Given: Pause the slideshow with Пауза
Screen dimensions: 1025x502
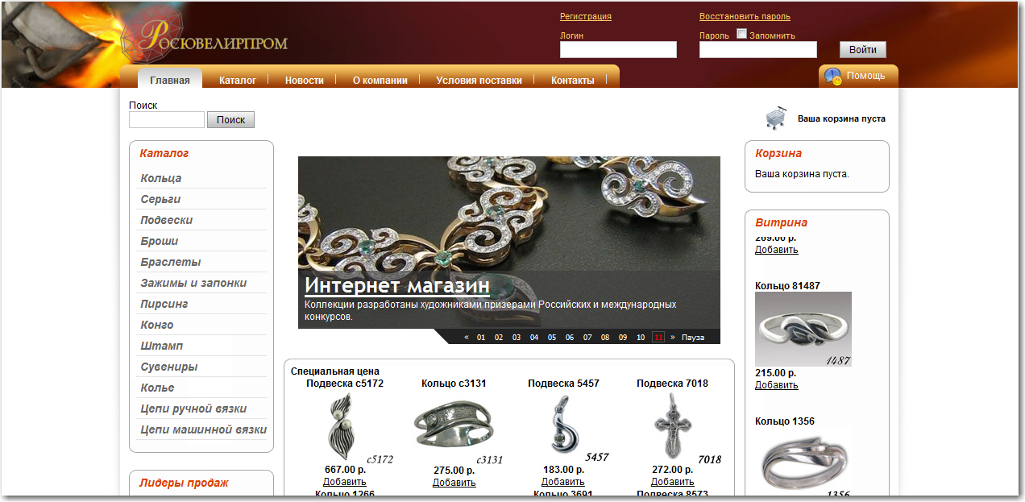Looking at the screenshot, I should 693,338.
